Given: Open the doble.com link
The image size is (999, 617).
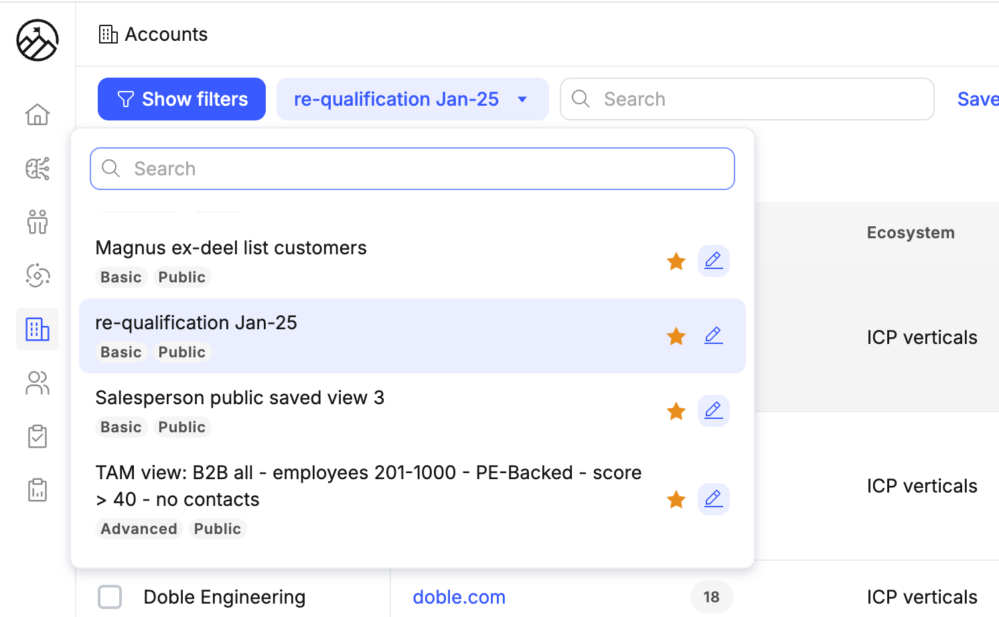Looking at the screenshot, I should coord(459,597).
